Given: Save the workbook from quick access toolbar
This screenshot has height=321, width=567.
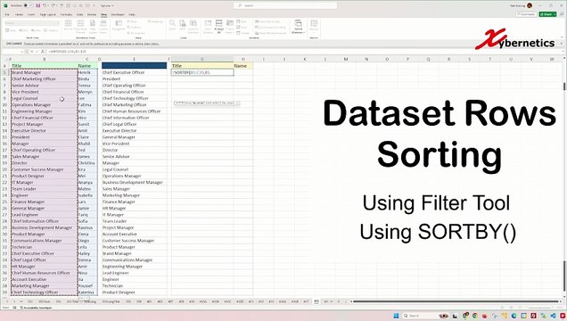Looking at the screenshot, I should [38, 5].
